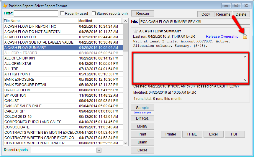Viewport: 254px width, 157px height.
Task: Click the file list scroll up arrow
Action: [126, 21]
